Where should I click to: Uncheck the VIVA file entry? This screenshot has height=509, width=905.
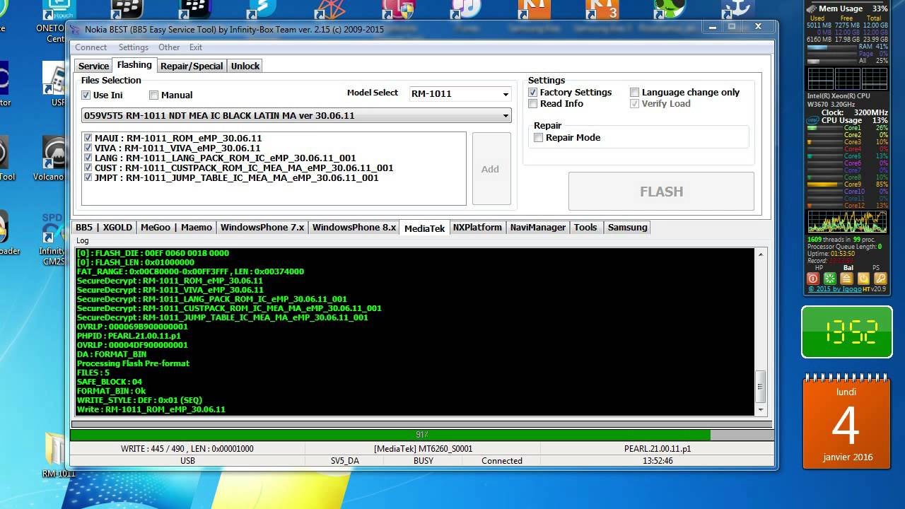tap(88, 148)
